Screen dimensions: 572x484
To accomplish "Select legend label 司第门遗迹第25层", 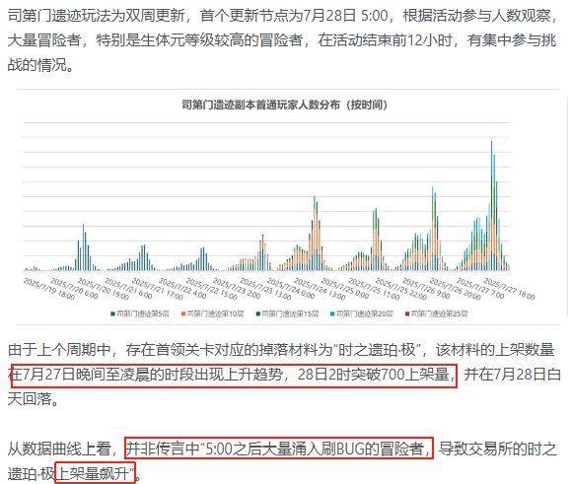I will click(439, 313).
